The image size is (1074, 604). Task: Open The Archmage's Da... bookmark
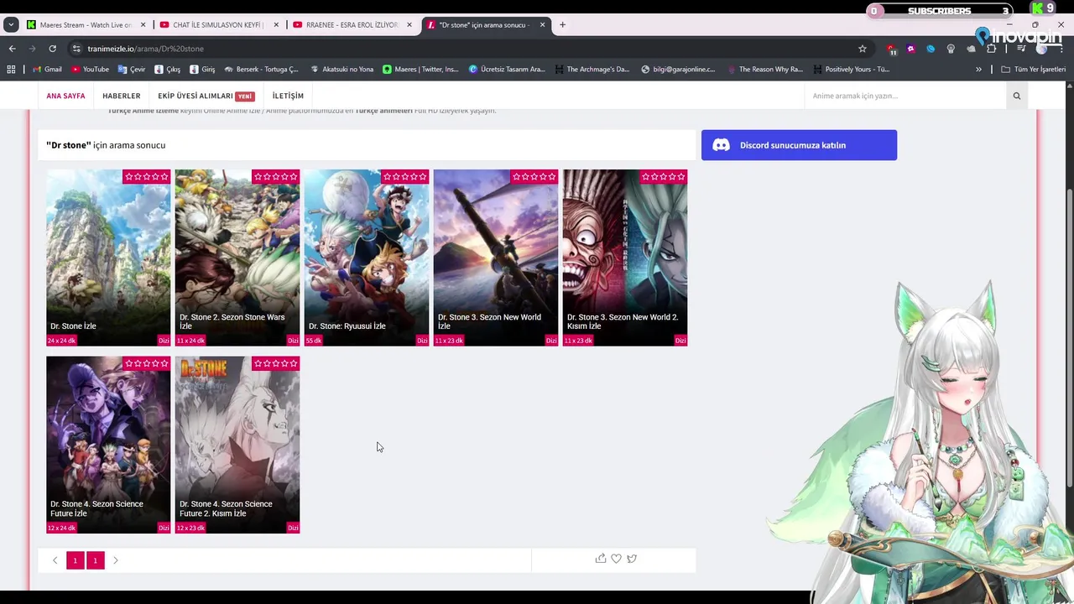coord(592,70)
